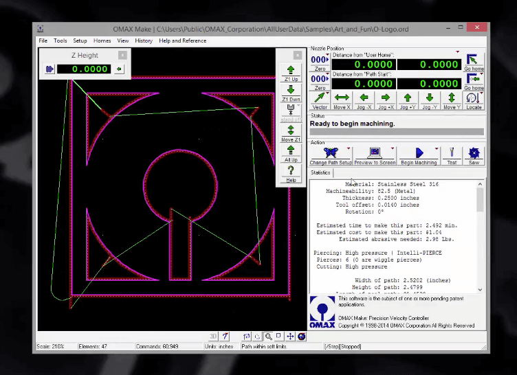Go home to User Home position
This screenshot has height=375, width=517.
(x=474, y=62)
